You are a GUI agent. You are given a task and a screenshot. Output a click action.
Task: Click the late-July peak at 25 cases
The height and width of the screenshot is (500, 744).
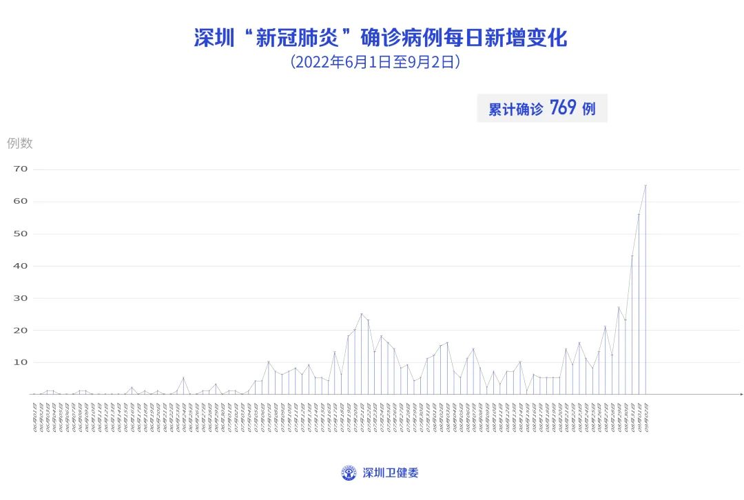pyautogui.click(x=361, y=314)
